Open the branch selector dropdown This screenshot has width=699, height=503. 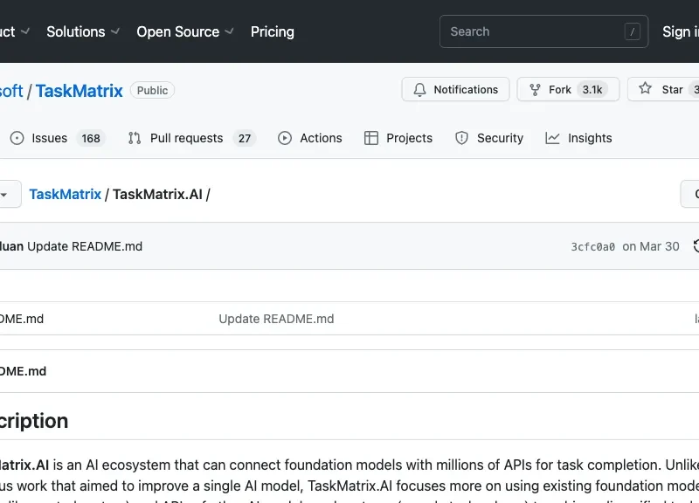click(x=7, y=194)
